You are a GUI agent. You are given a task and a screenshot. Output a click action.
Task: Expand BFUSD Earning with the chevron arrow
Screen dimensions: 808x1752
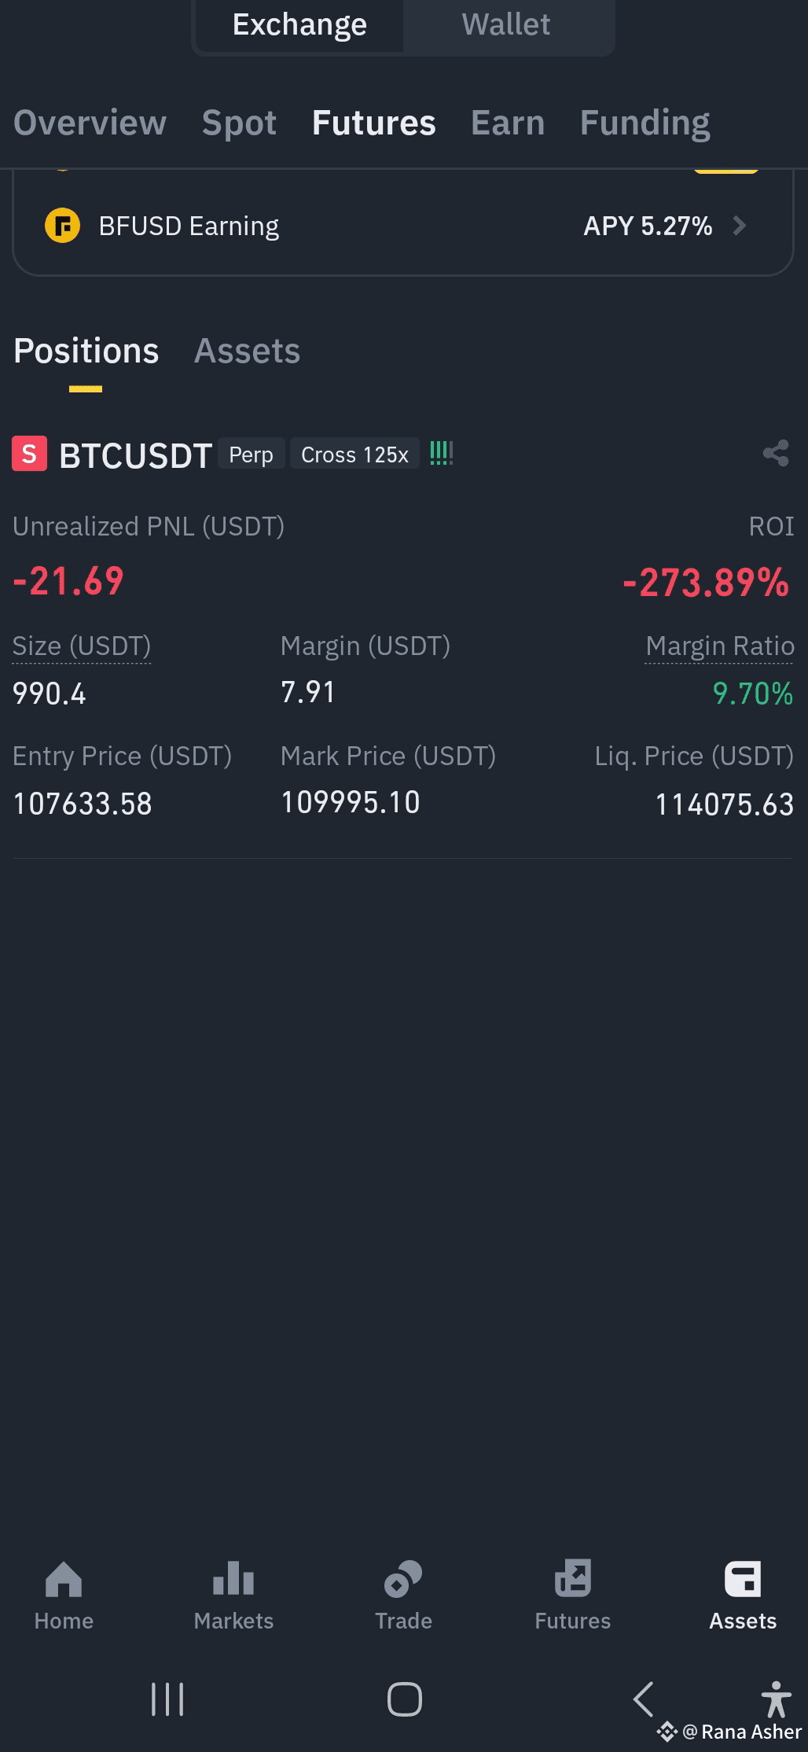pos(739,226)
